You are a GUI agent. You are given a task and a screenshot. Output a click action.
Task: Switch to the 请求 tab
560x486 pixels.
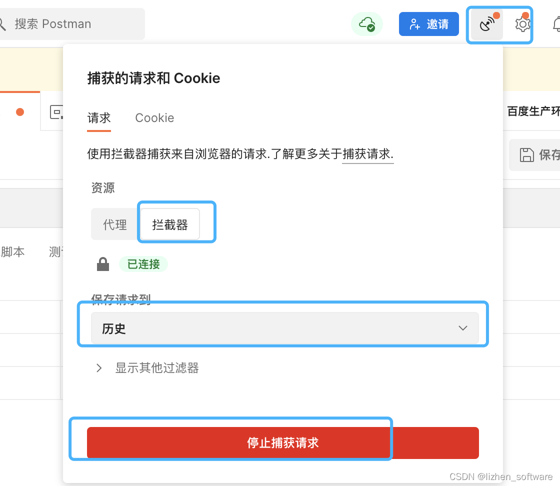pyautogui.click(x=99, y=118)
